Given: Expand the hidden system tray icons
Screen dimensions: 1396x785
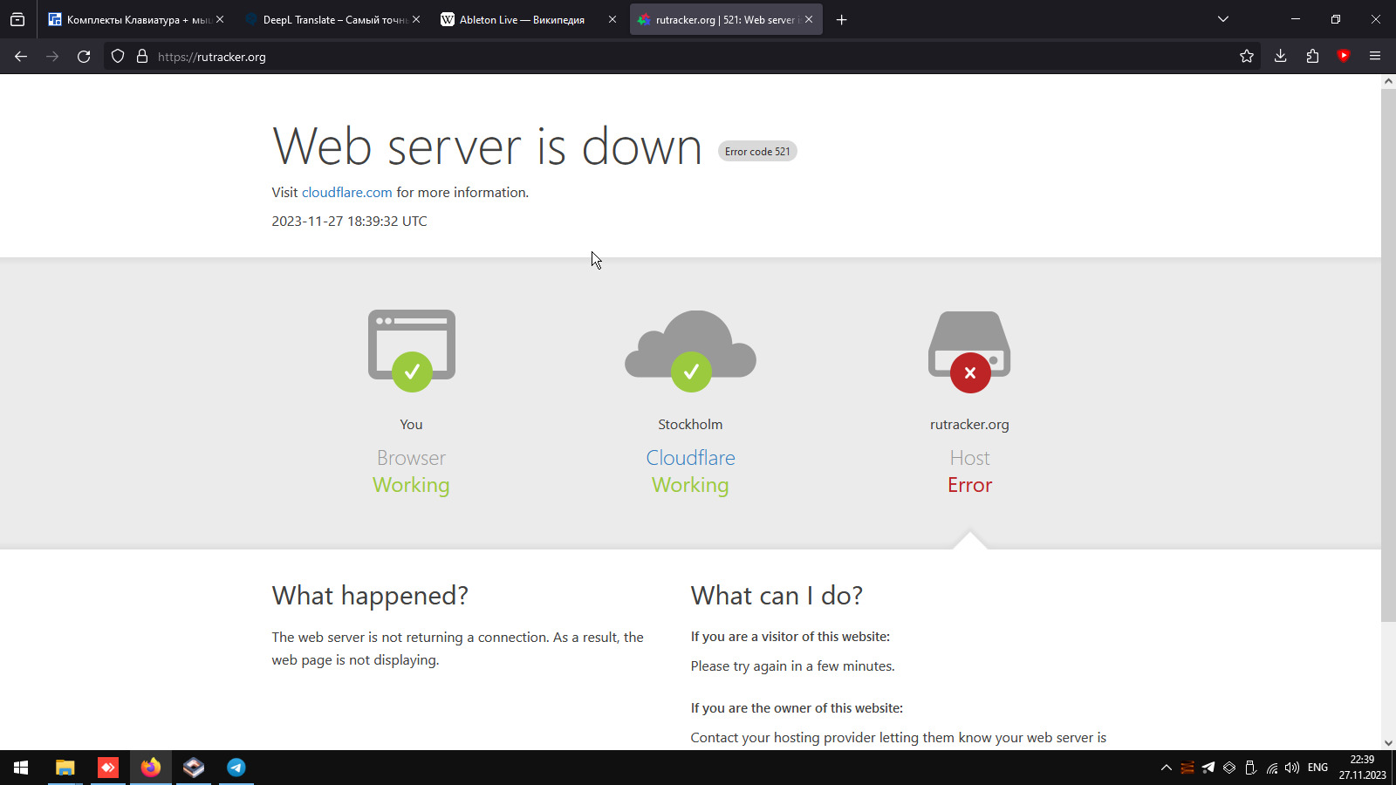Looking at the screenshot, I should click(1166, 768).
